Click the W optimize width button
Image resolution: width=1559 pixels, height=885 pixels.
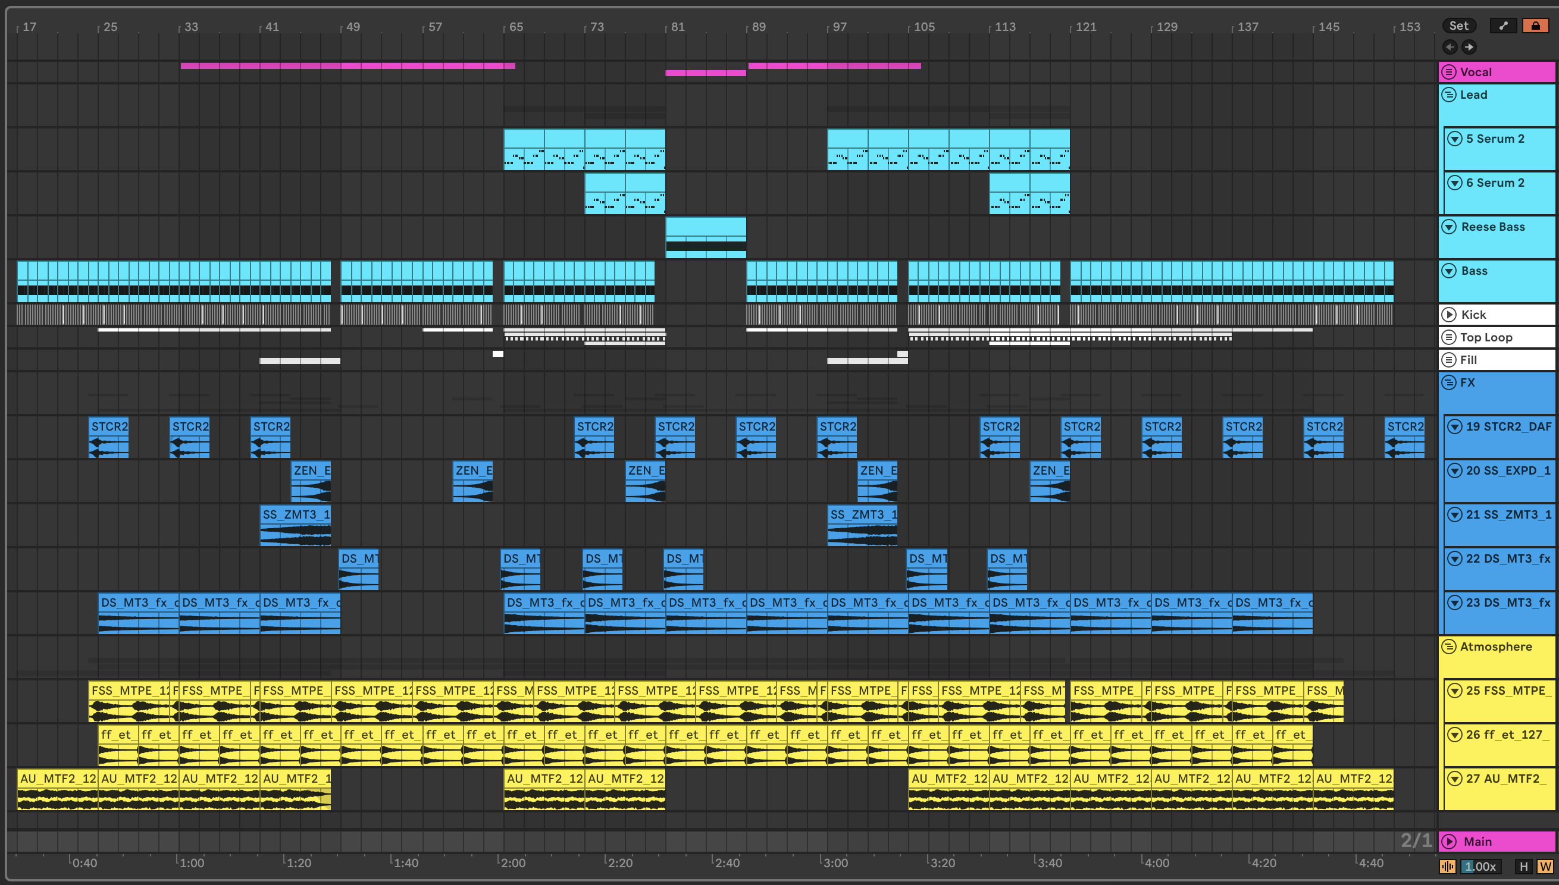coord(1545,867)
